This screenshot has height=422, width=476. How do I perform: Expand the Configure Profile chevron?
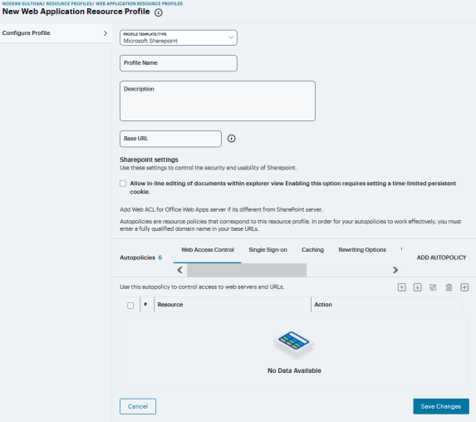[x=106, y=33]
